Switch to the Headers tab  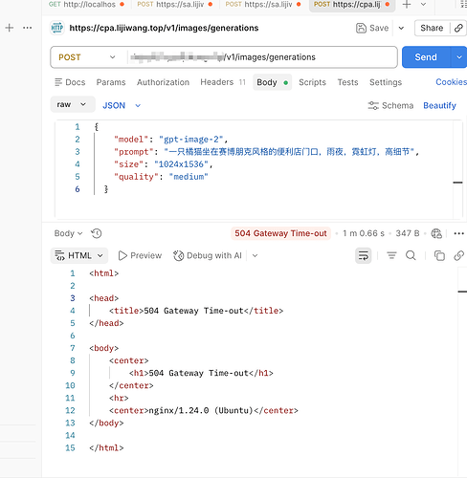[223, 82]
